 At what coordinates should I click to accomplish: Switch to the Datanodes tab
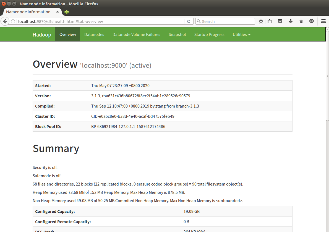pyautogui.click(x=94, y=34)
